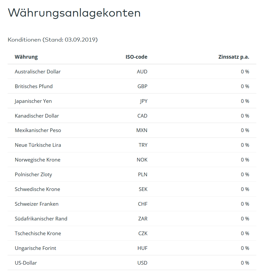The image size is (260, 277).
Task: Click the NOK code cell
Action: click(x=142, y=160)
